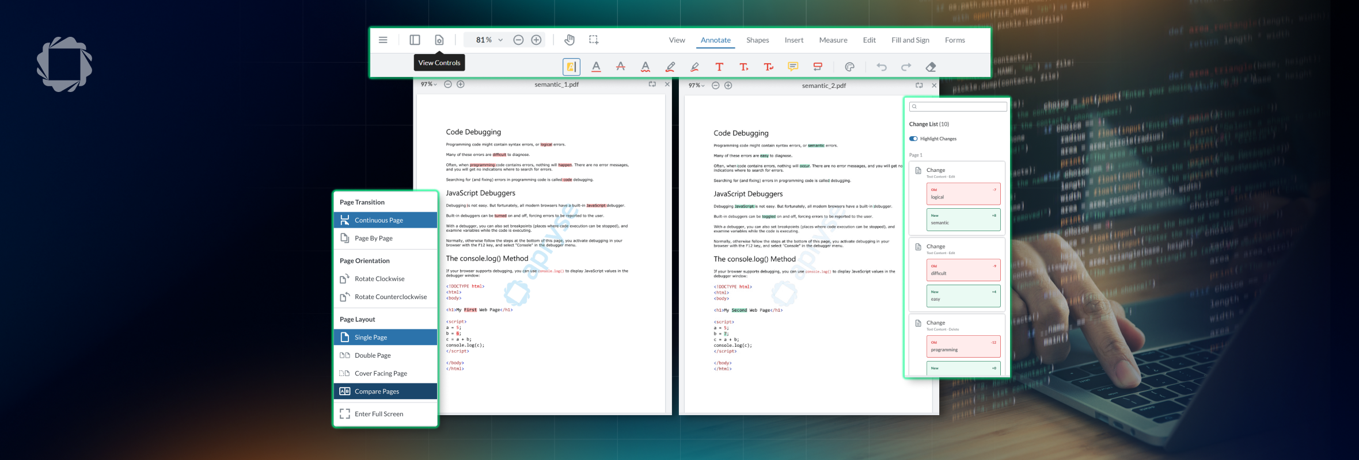Zoom in the semantic_1.pdf panel
This screenshot has height=460, width=1359.
click(461, 84)
